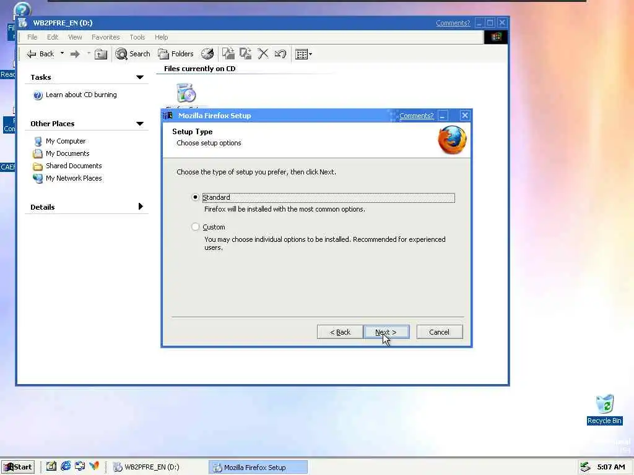Go Up one folder level icon
The width and height of the screenshot is (634, 475).
coord(101,54)
